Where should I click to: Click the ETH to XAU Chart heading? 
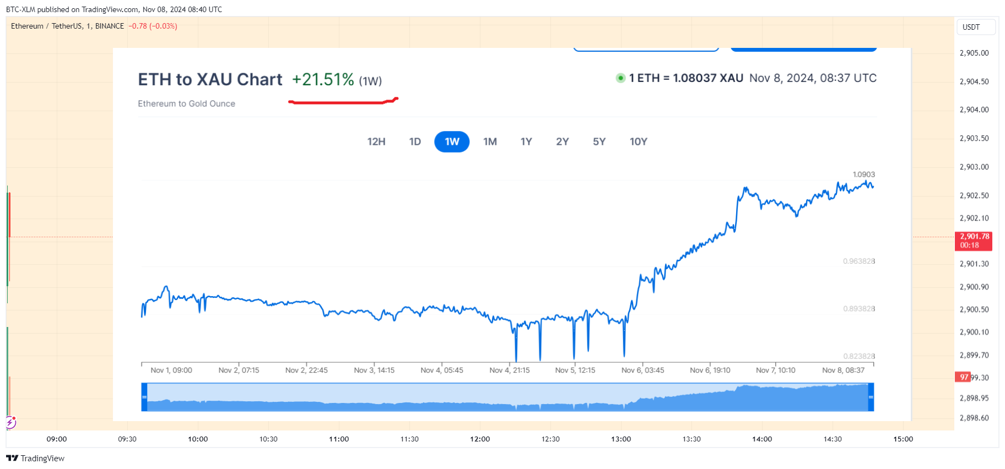(x=210, y=79)
